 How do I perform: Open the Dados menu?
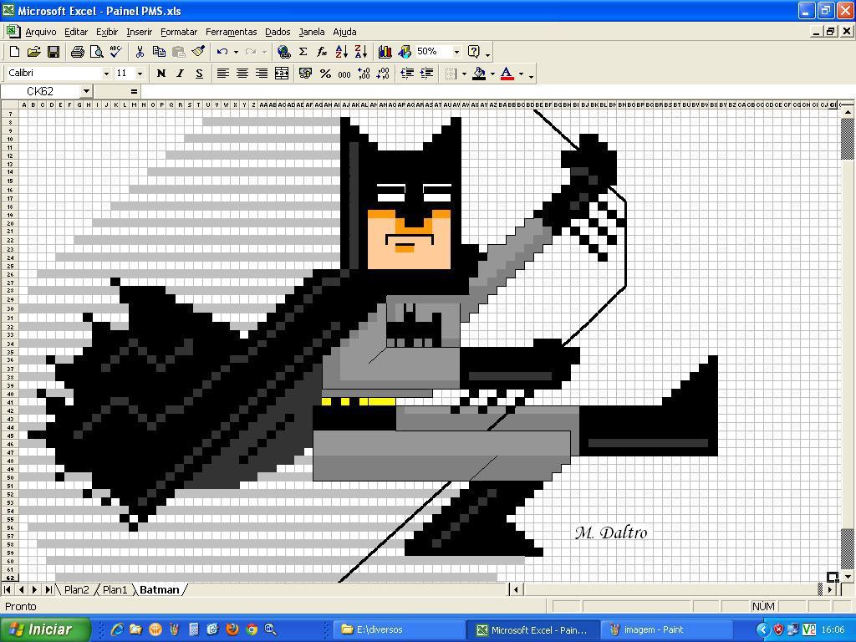[x=278, y=33]
